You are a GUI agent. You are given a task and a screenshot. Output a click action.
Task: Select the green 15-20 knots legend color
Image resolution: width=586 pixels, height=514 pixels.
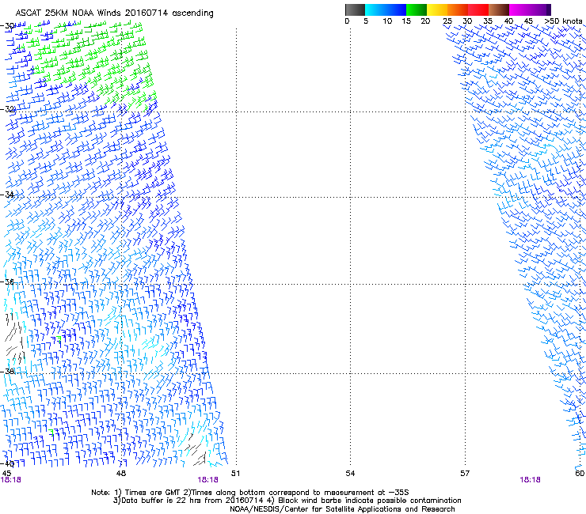tap(417, 9)
